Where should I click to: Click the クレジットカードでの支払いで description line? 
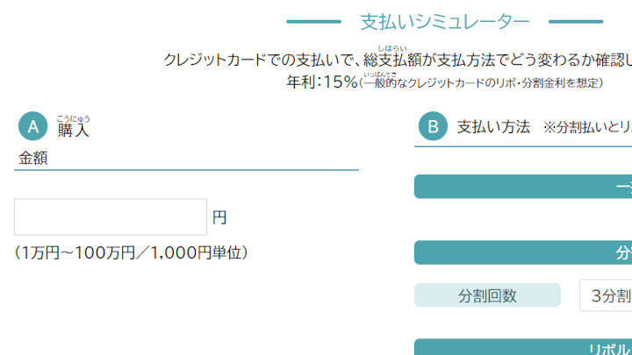click(397, 60)
